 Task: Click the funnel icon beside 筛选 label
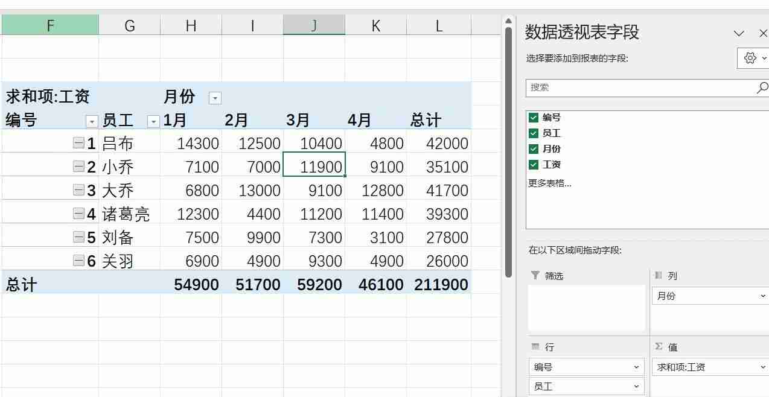(x=536, y=276)
